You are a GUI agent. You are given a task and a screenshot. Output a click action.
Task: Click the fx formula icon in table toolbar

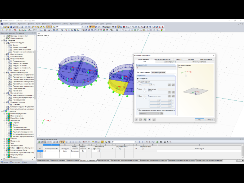(x=168, y=142)
